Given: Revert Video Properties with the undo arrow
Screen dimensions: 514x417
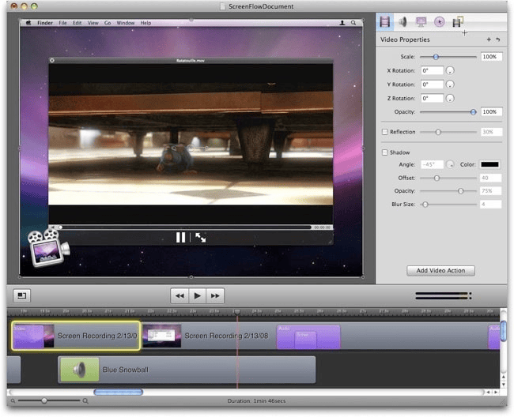Looking at the screenshot, I should pos(498,39).
